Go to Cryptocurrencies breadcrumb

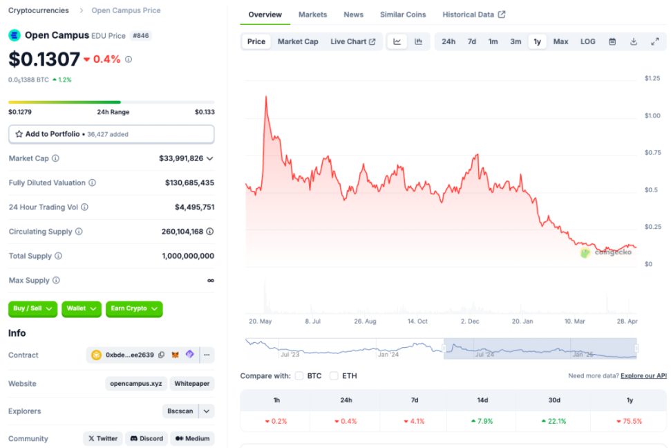[39, 10]
